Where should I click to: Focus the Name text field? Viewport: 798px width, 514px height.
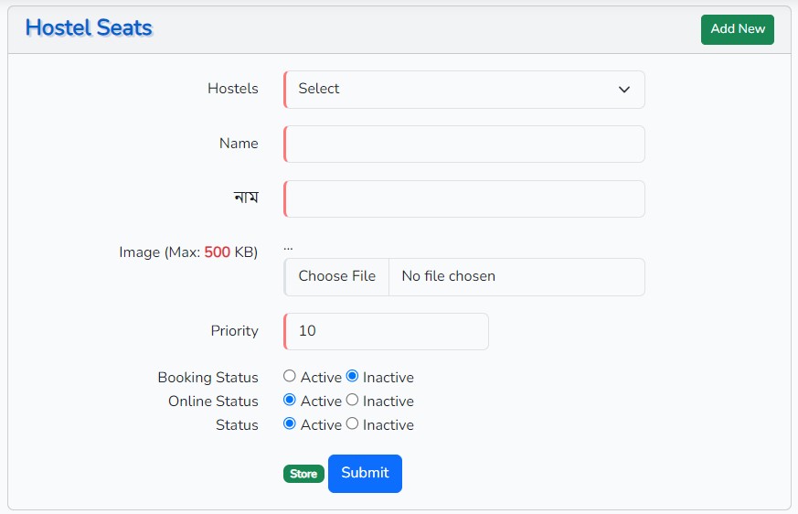tap(464, 145)
